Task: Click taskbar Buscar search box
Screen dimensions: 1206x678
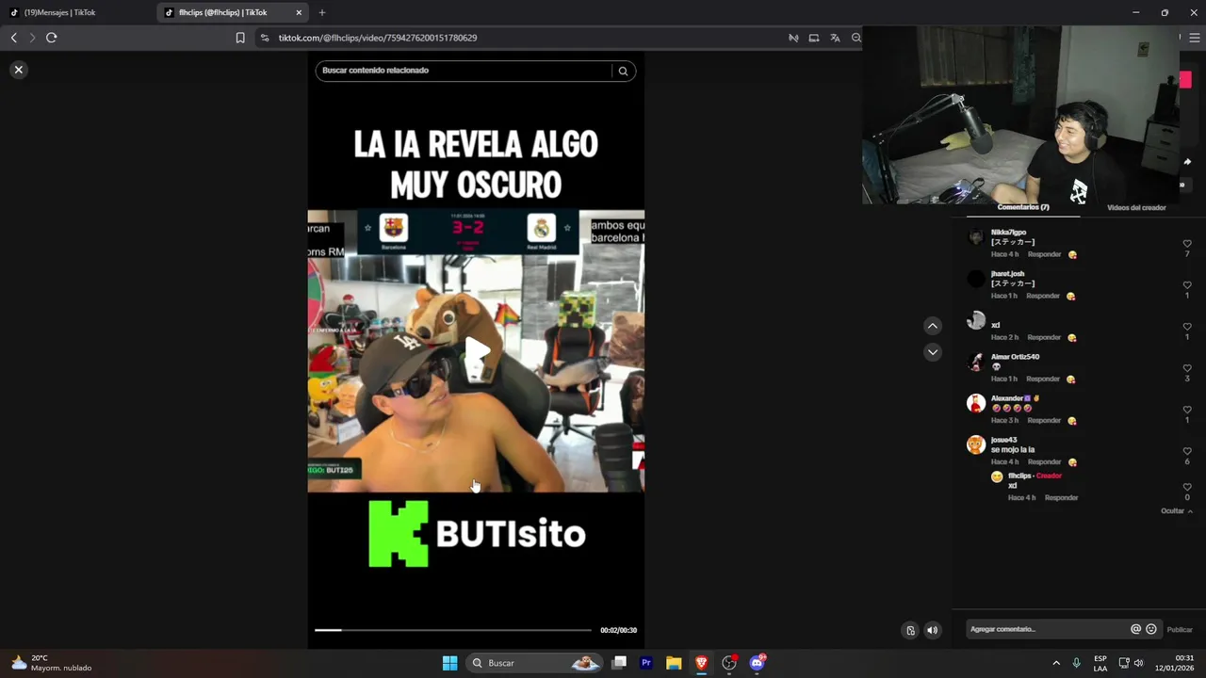Action: pos(535,663)
